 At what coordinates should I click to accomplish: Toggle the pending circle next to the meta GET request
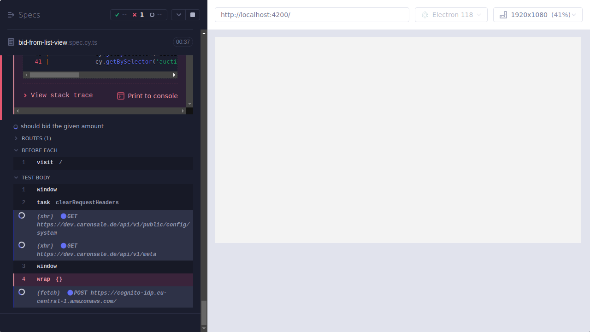click(22, 245)
